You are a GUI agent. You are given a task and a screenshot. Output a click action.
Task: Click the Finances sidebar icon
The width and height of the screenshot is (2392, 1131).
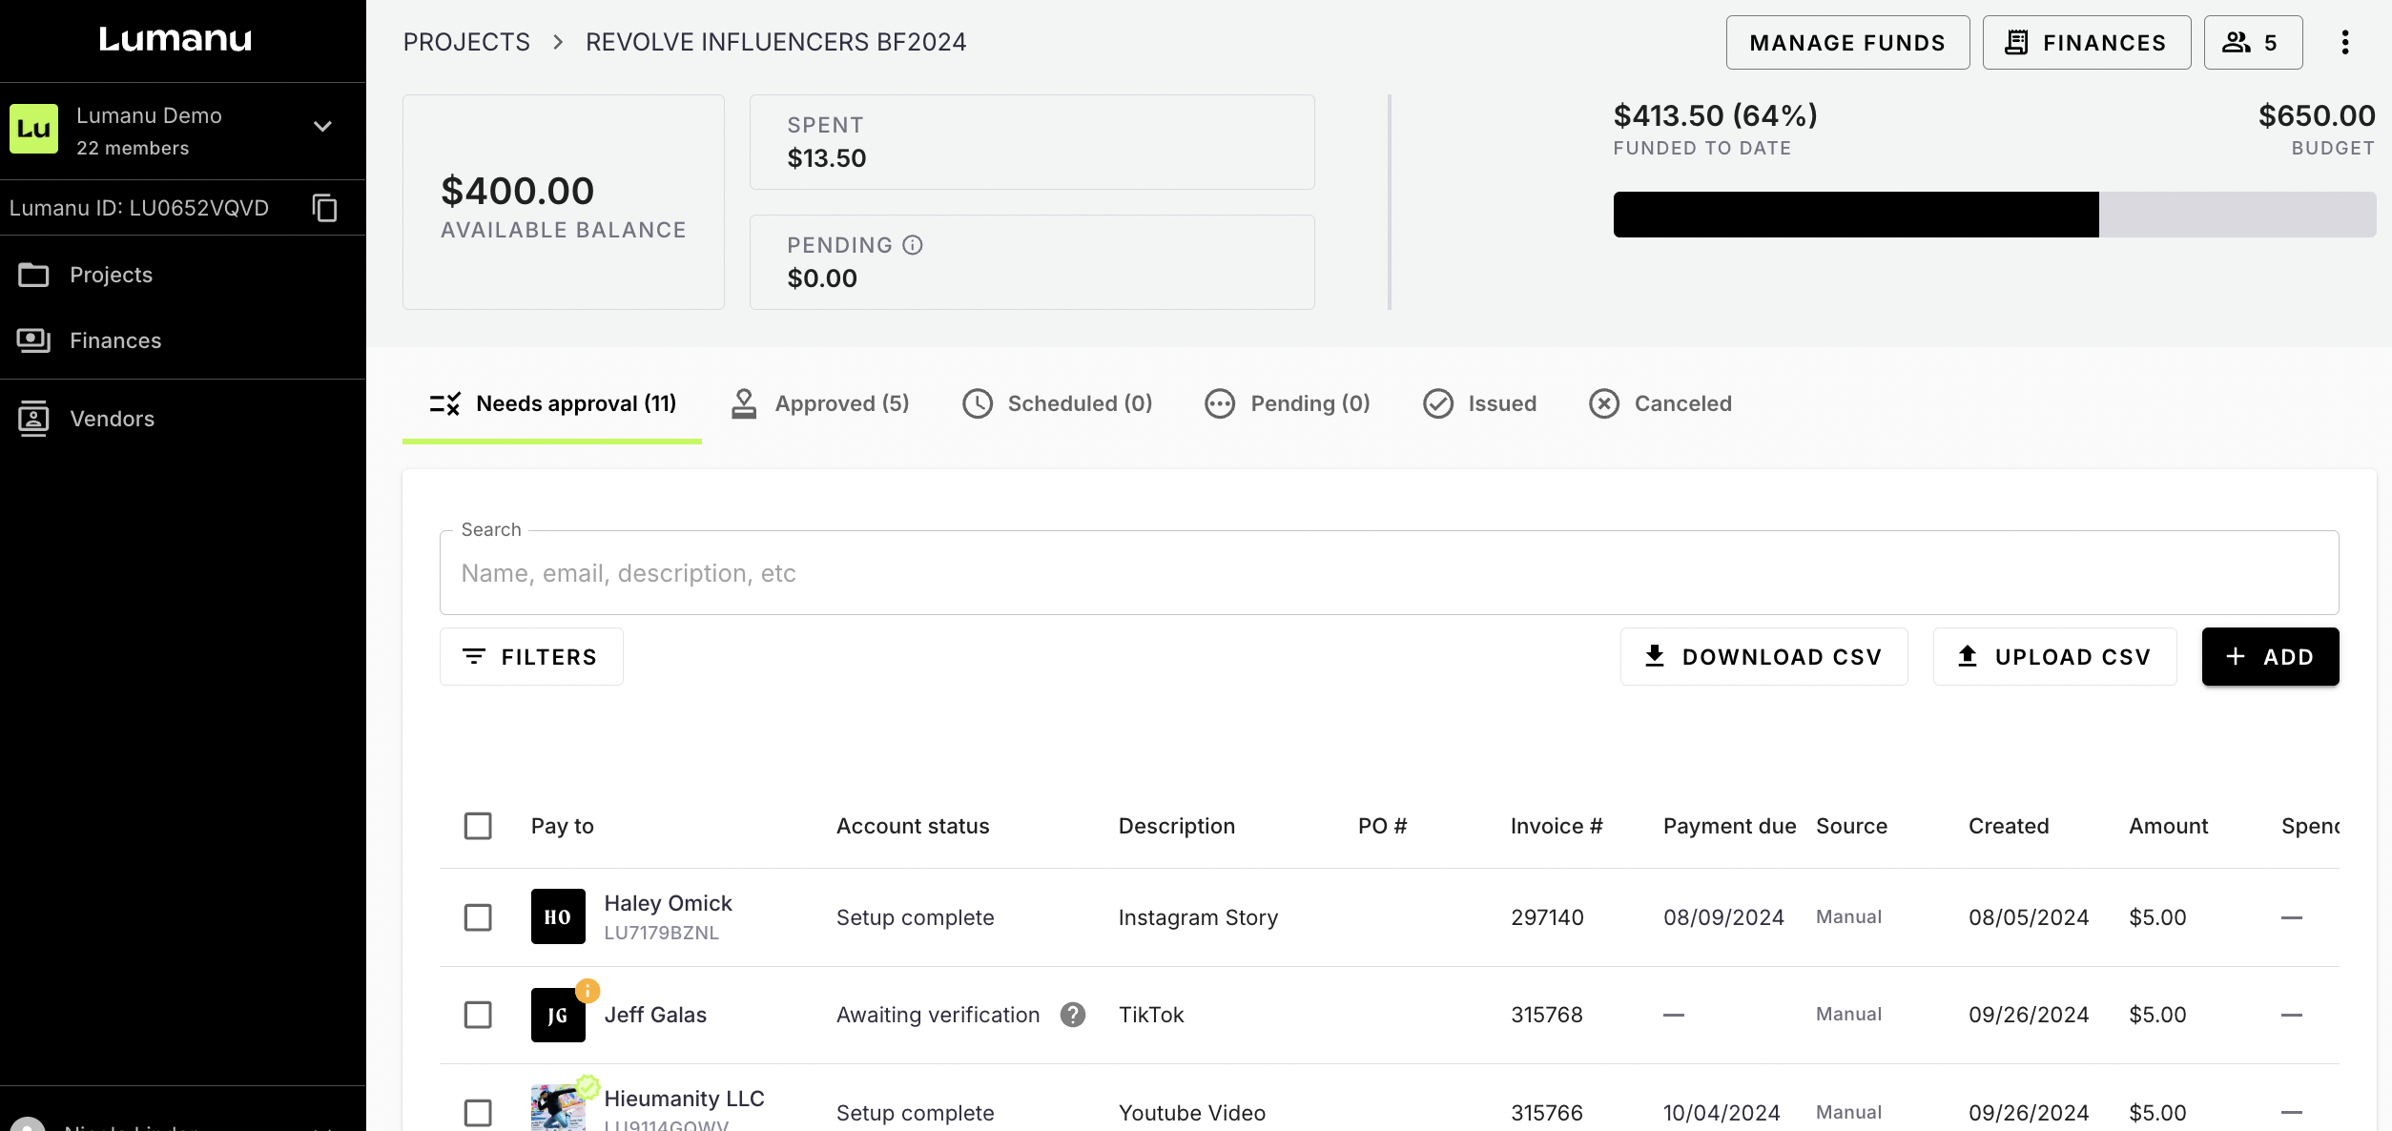point(33,340)
